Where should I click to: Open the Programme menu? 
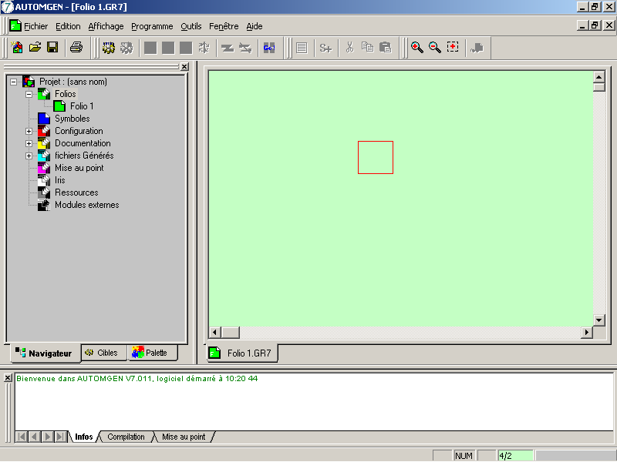point(151,26)
